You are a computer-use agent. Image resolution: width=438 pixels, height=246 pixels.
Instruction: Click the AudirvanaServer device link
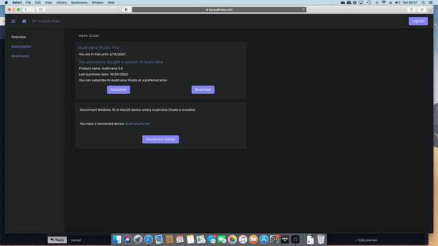[x=137, y=124]
